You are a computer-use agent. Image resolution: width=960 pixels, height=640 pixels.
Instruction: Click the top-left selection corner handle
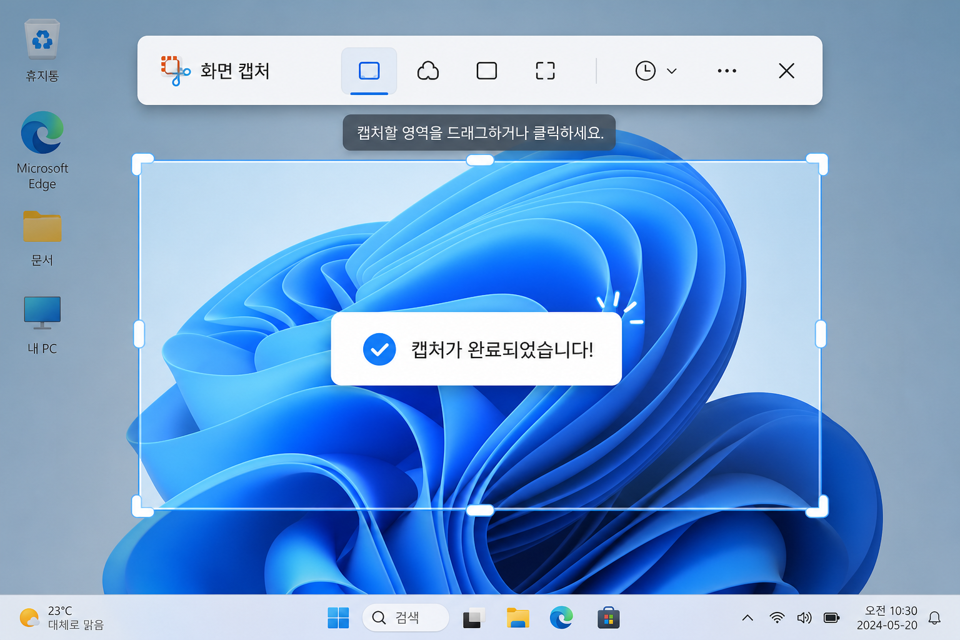pyautogui.click(x=142, y=164)
